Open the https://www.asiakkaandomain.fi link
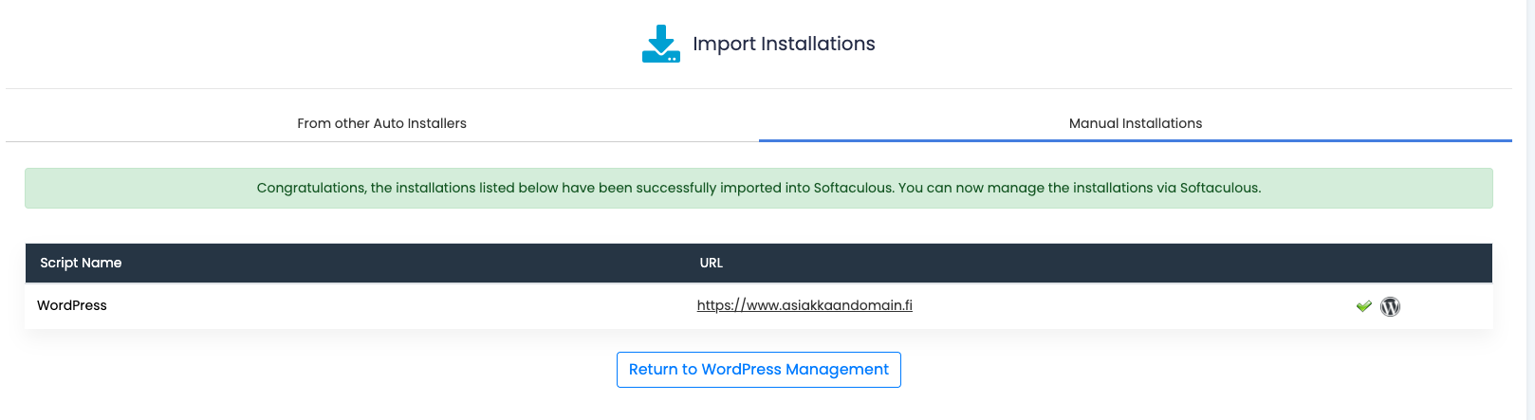This screenshot has width=1535, height=420. click(x=804, y=305)
